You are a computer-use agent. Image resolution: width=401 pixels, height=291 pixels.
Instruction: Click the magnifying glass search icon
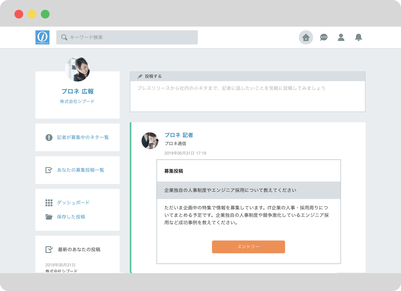[64, 37]
